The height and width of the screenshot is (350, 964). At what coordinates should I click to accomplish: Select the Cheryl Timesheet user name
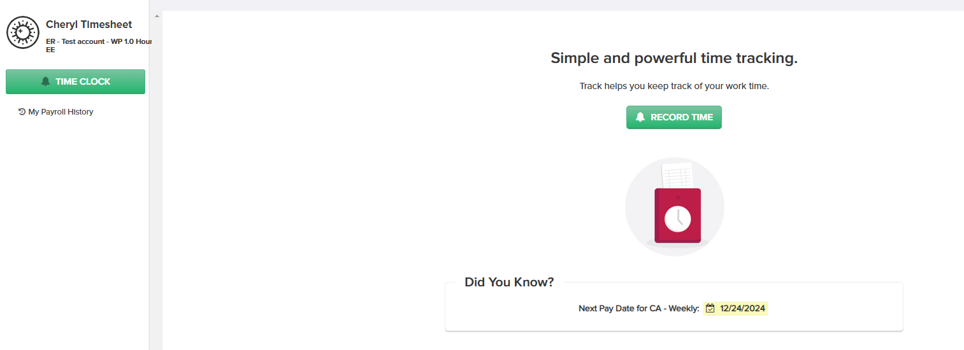(x=89, y=25)
